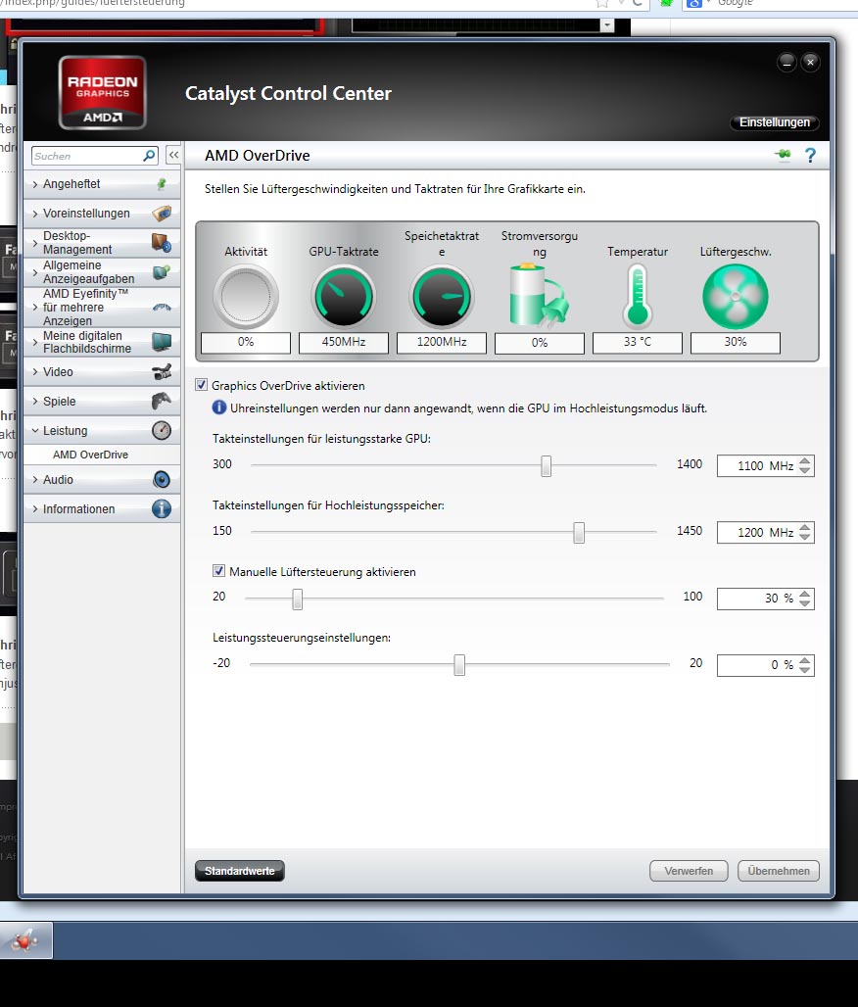This screenshot has height=1007, width=858.
Task: Click the Übernehmen button
Action: tap(779, 871)
